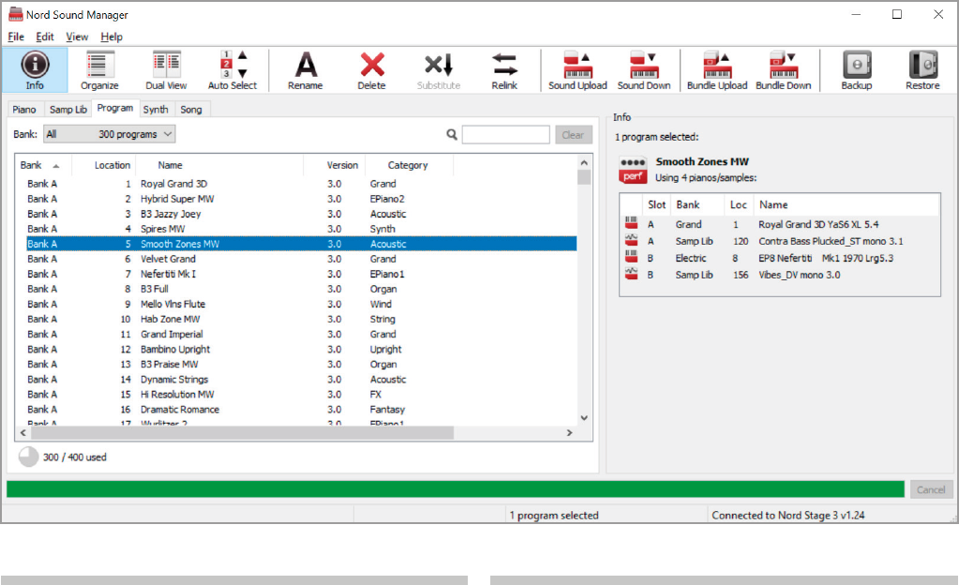Click the program list scroll-down arrow
This screenshot has width=959, height=585.
point(584,418)
